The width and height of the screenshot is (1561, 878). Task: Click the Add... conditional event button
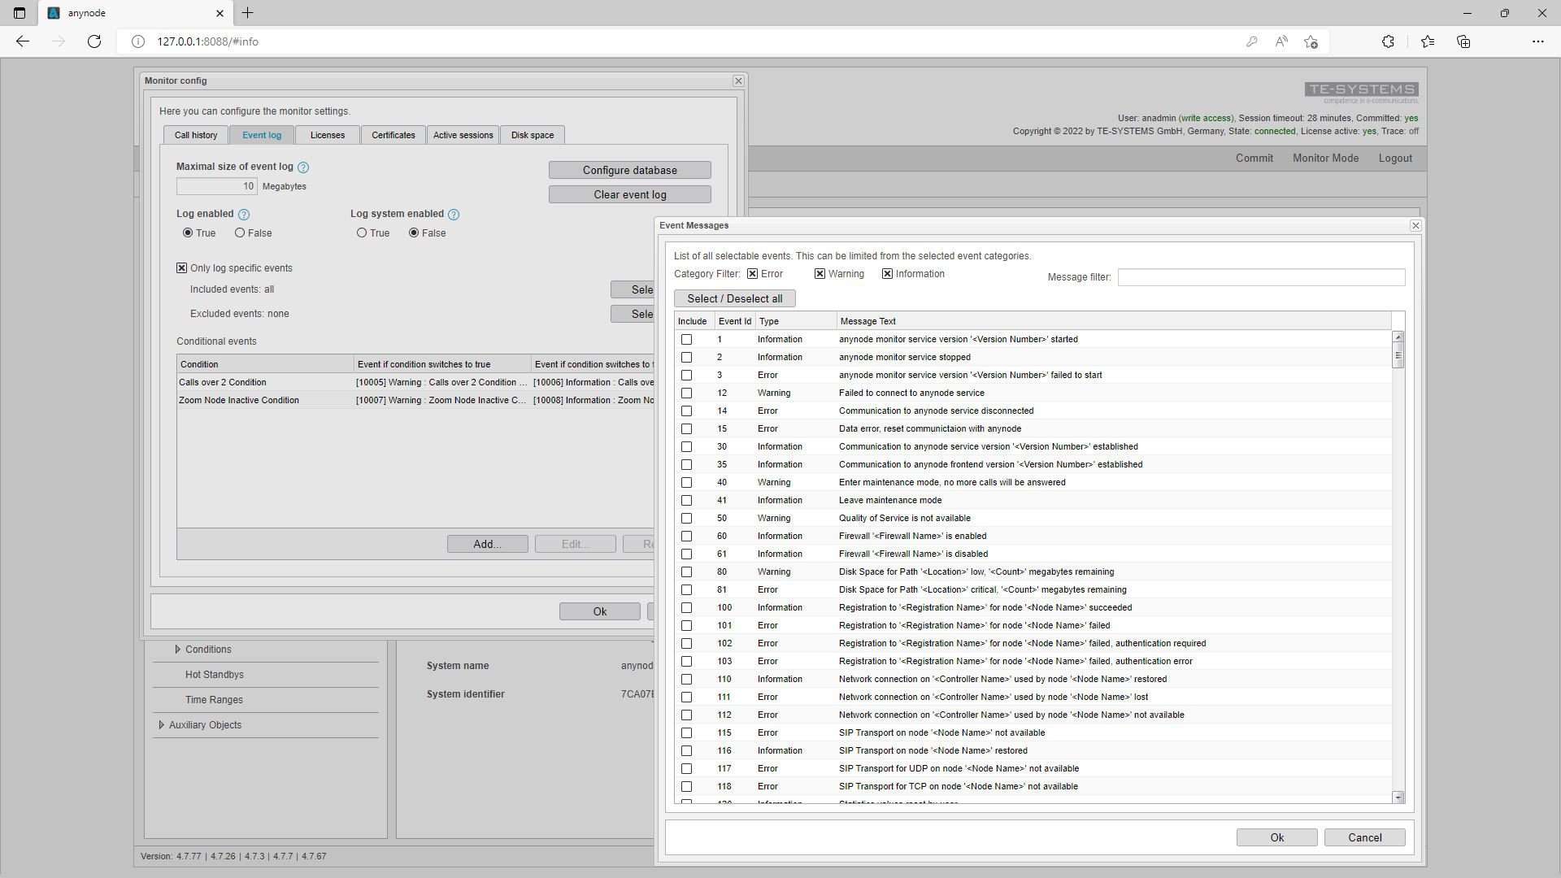(488, 544)
